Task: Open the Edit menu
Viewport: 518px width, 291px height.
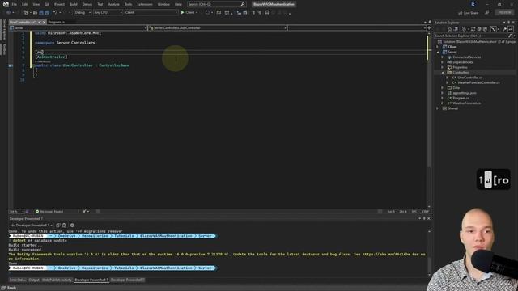Action: [x=25, y=4]
